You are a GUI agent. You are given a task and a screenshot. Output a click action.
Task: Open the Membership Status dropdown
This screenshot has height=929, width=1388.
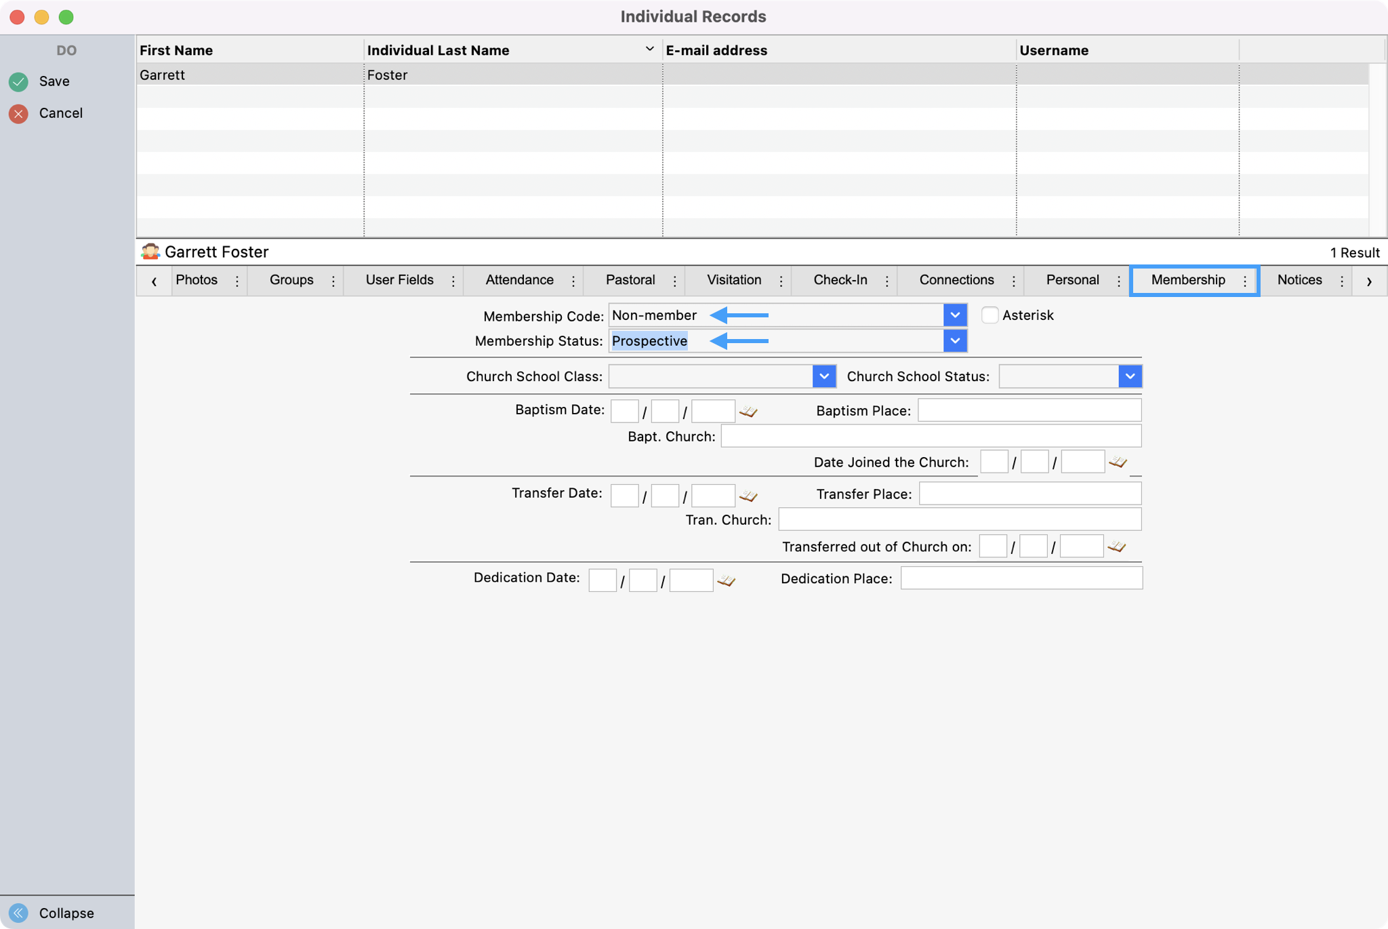pos(954,340)
